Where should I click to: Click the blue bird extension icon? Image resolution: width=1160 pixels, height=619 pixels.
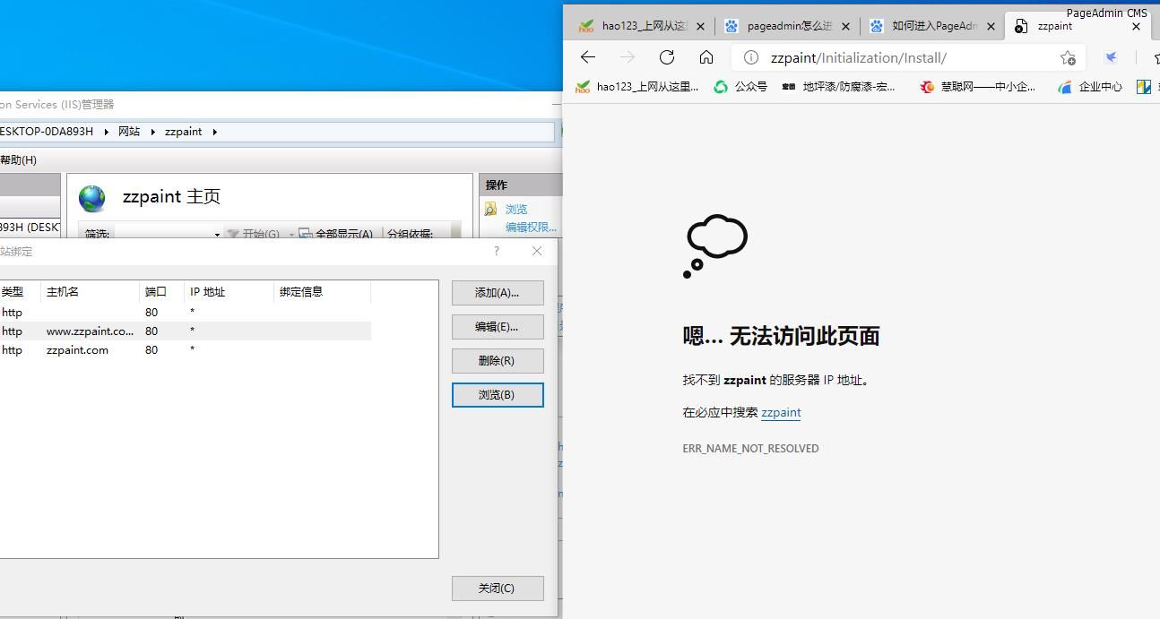tap(1111, 57)
